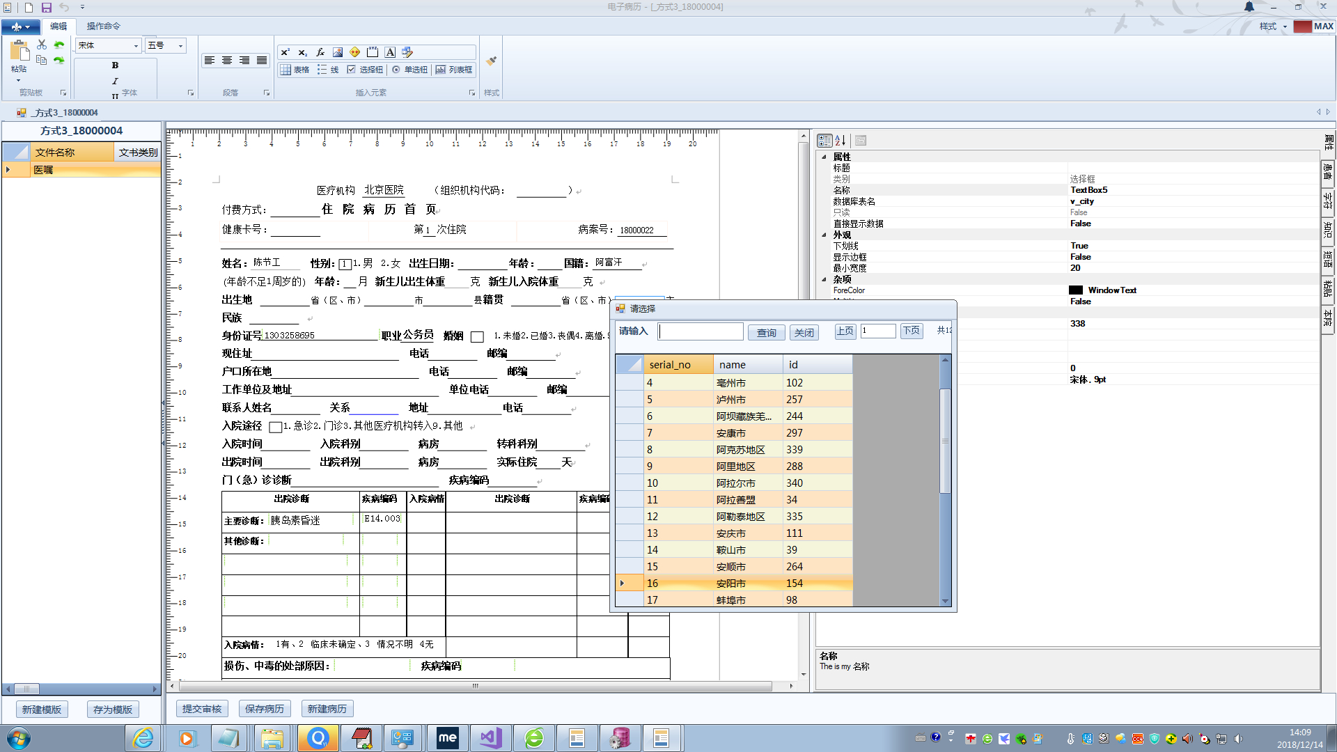
Task: Tick the gender (性别) checkbox in form
Action: pyautogui.click(x=345, y=264)
